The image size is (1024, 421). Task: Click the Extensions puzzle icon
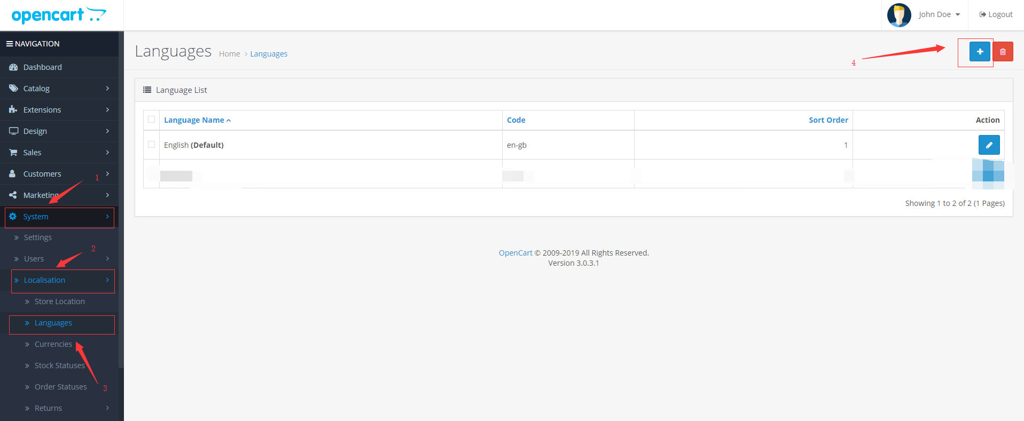(13, 110)
